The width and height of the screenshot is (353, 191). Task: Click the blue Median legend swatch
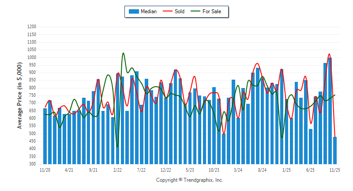133,11
